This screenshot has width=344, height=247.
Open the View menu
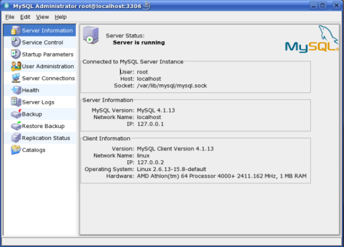tap(42, 17)
